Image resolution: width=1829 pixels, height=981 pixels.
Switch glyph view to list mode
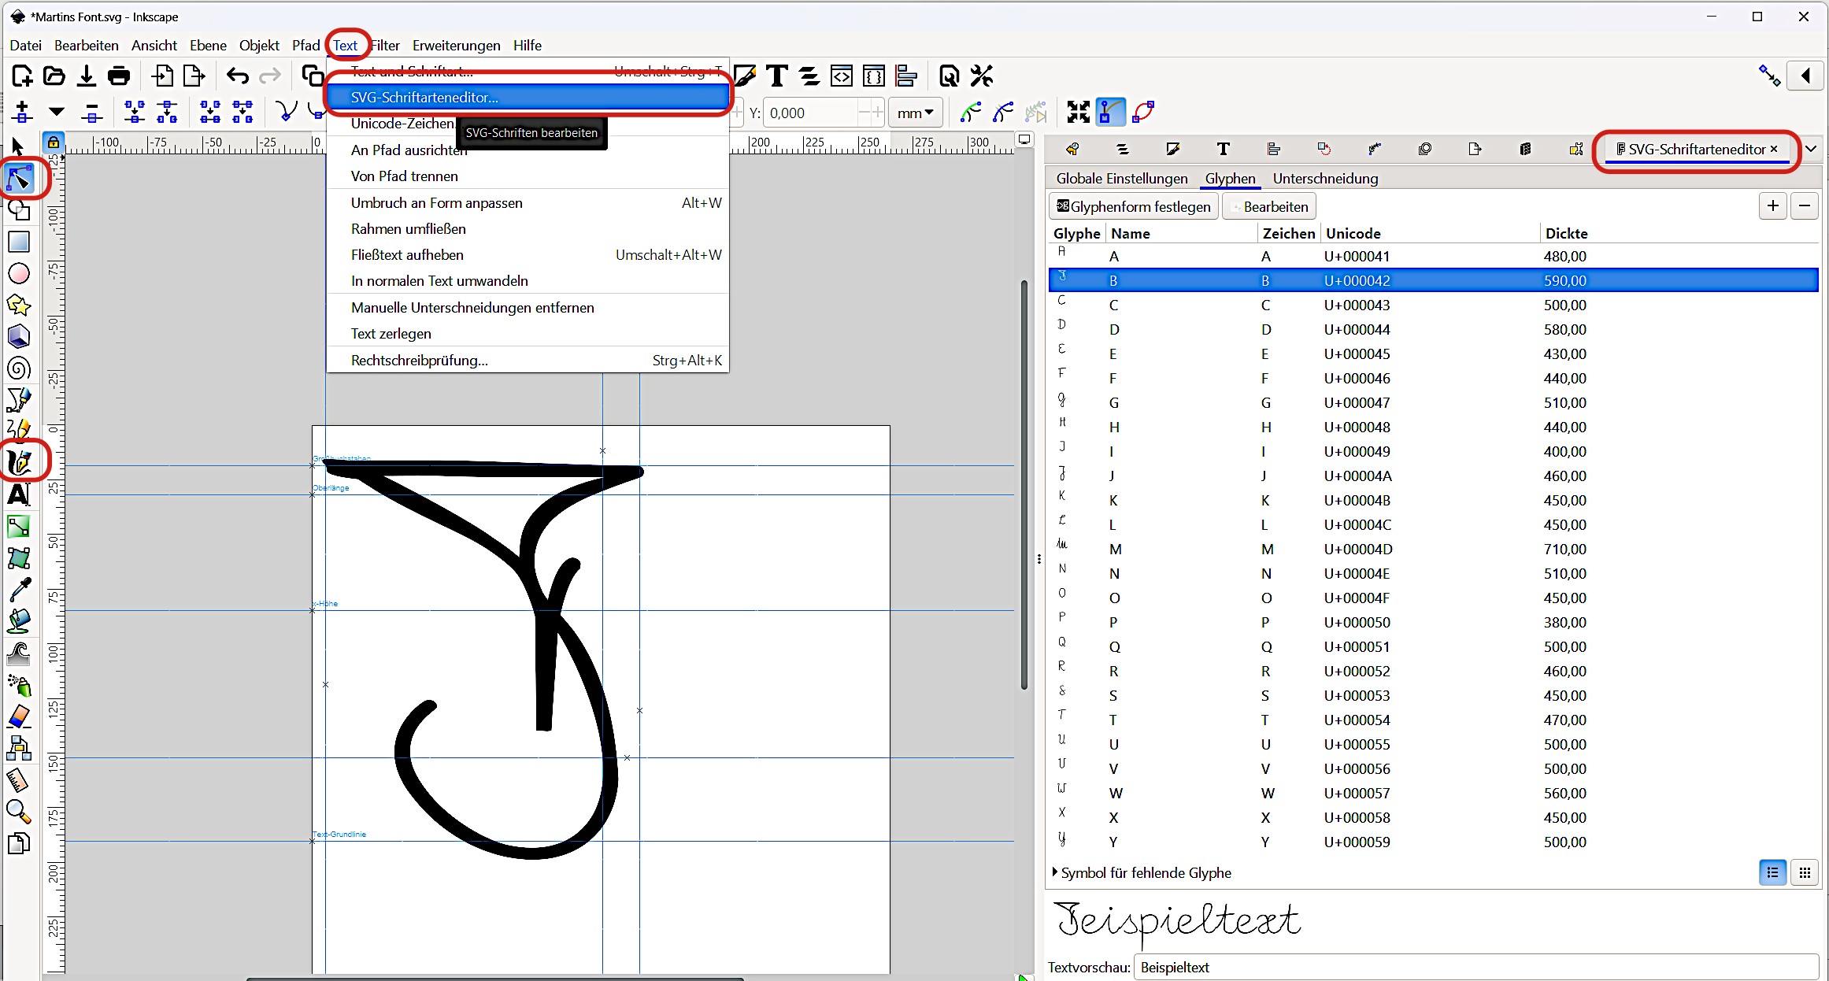pyautogui.click(x=1772, y=872)
